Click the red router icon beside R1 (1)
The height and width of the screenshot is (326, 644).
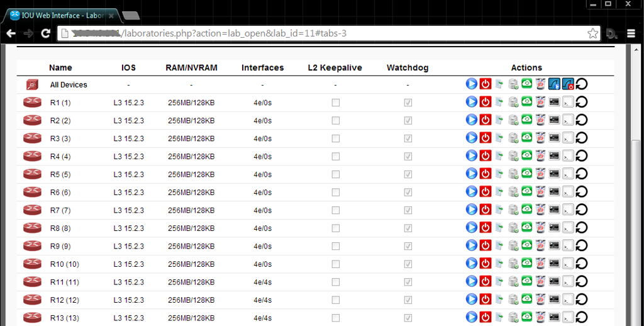33,103
